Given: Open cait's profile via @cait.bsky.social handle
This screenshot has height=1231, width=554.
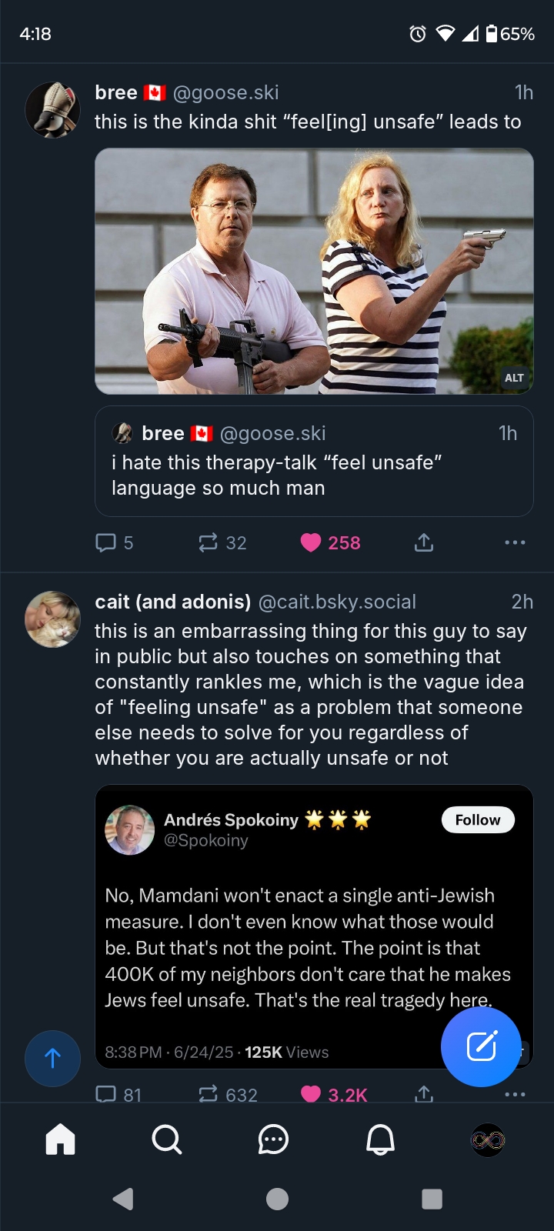Looking at the screenshot, I should click(337, 602).
